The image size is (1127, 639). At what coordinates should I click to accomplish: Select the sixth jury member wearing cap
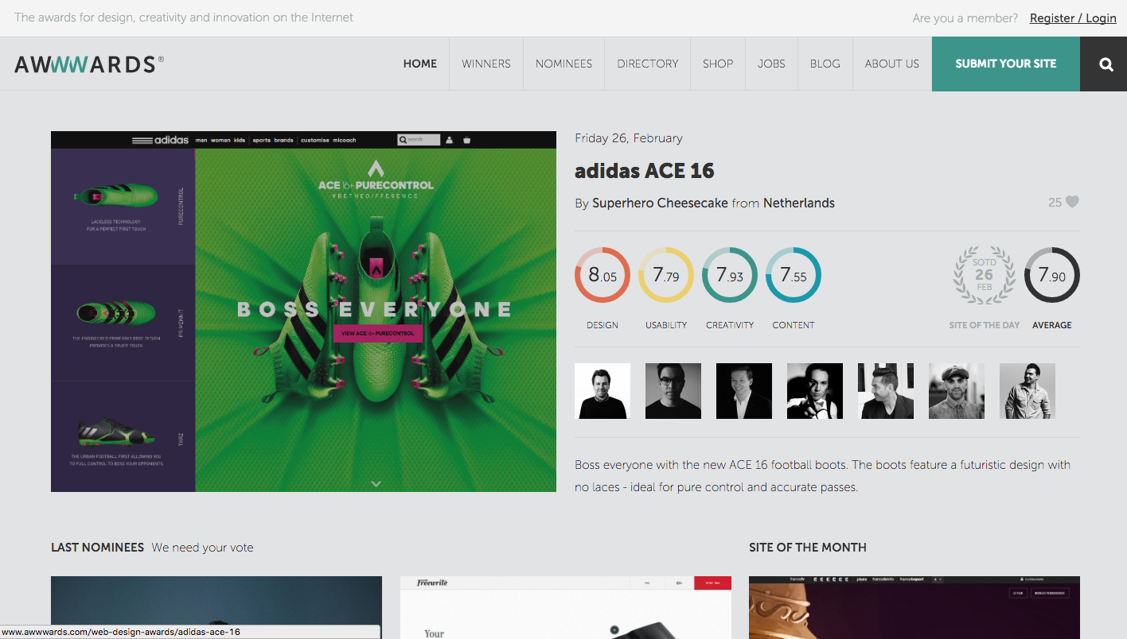click(957, 391)
